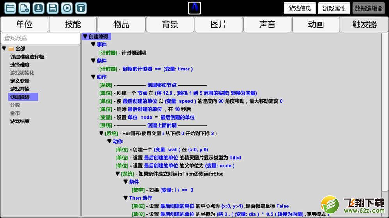Switch to 单位 tab
Image resolution: width=389 pixels, height=218 pixels.
click(x=24, y=24)
